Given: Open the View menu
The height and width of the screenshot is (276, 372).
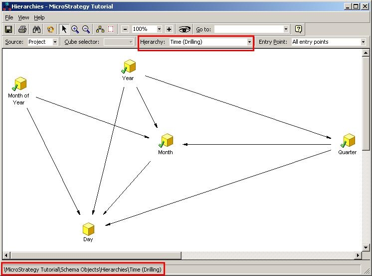Looking at the screenshot, I should [23, 17].
